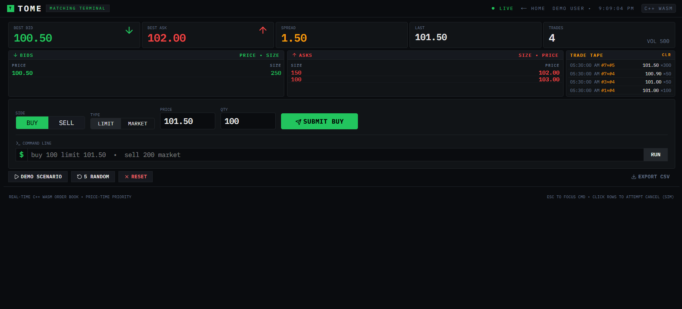Click the green TOME logo icon
This screenshot has height=309, width=682.
[x=11, y=9]
